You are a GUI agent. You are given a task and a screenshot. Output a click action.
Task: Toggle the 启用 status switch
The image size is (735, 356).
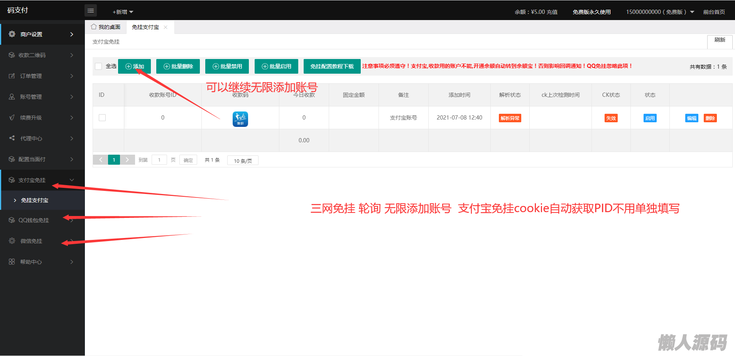click(x=650, y=118)
